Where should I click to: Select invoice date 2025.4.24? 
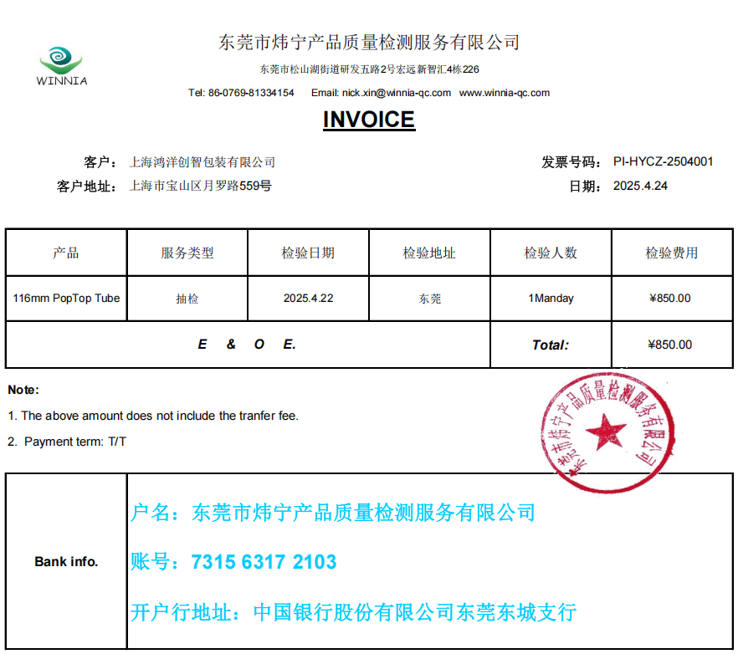640,186
